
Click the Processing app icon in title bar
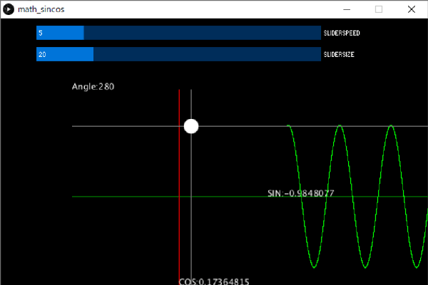tap(8, 9)
